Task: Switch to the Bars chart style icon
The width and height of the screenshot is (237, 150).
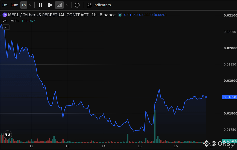Action: 40,5
